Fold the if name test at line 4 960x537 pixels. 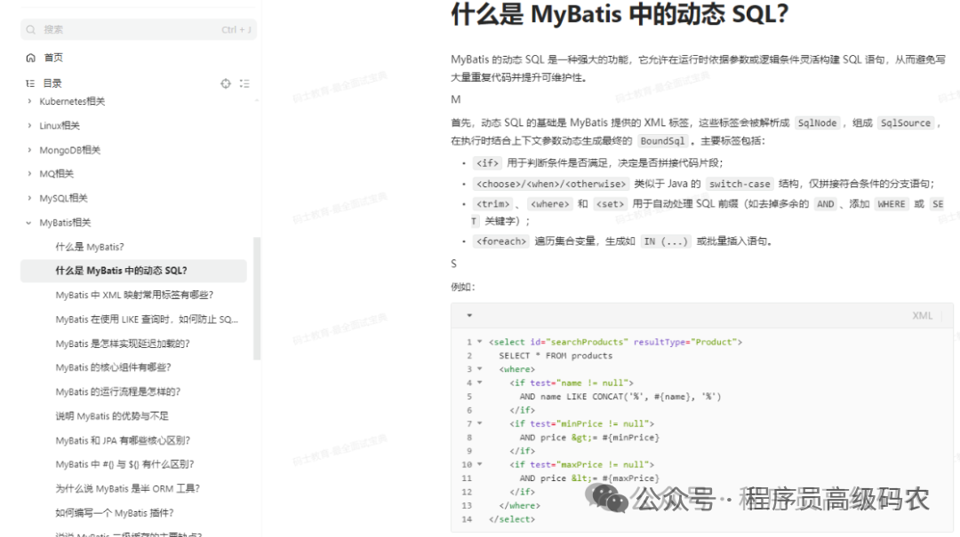[x=479, y=383]
